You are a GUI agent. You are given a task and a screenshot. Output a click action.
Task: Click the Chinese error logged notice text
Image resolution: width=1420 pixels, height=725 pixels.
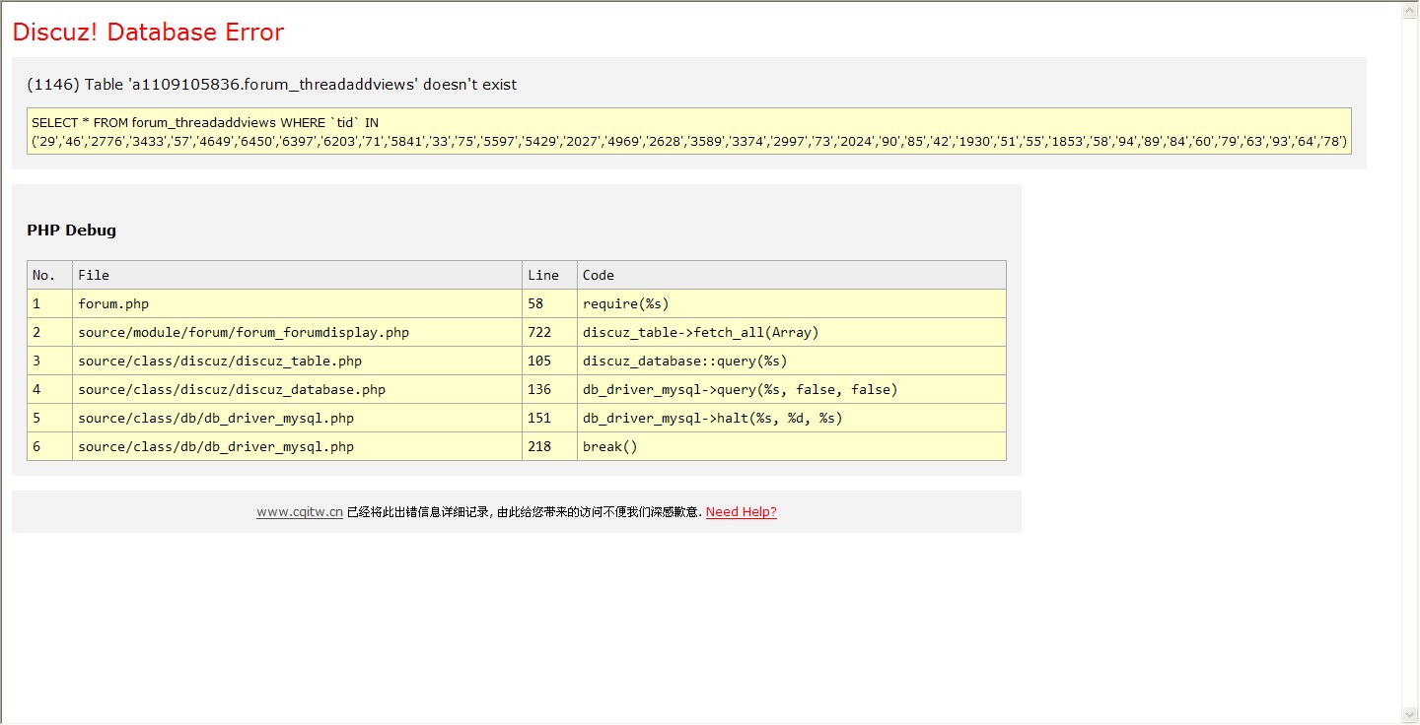click(525, 512)
